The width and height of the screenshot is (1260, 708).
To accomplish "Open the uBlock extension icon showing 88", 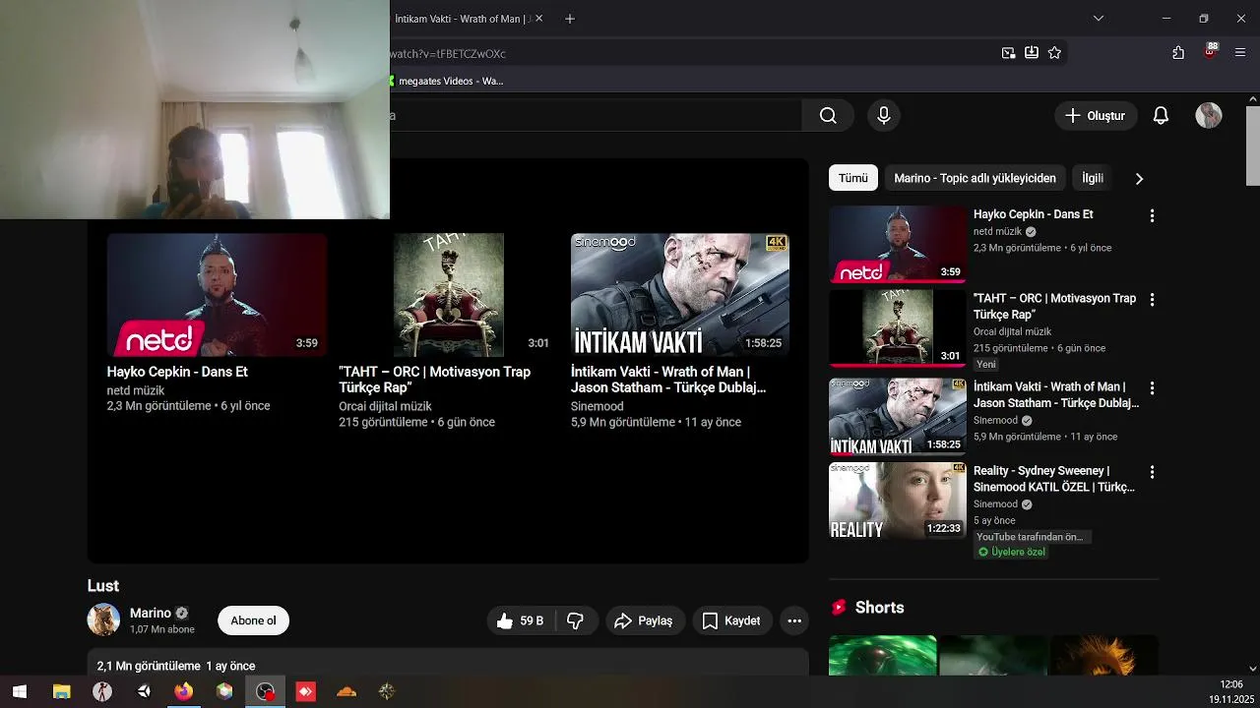I will pyautogui.click(x=1210, y=51).
